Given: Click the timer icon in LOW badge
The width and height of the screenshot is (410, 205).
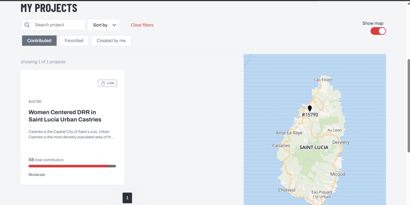Looking at the screenshot, I should point(103,83).
